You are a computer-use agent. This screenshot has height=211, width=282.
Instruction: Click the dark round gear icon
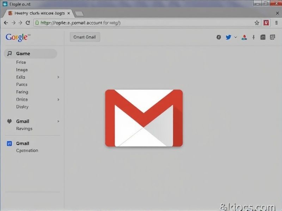(219, 37)
